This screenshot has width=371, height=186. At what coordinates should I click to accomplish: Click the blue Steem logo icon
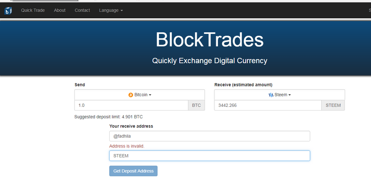271,95
